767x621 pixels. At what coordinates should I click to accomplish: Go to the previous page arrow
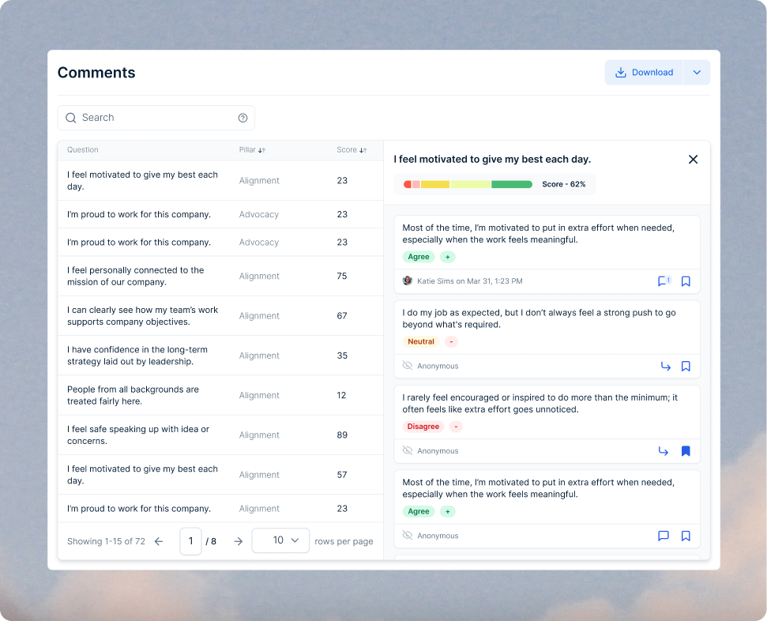[x=159, y=541]
